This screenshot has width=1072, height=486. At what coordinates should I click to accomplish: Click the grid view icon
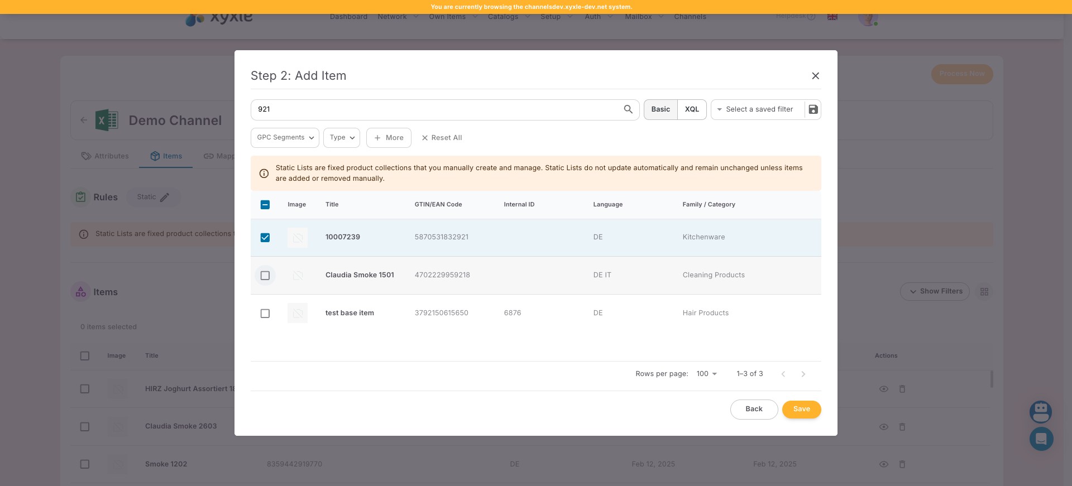click(x=984, y=292)
